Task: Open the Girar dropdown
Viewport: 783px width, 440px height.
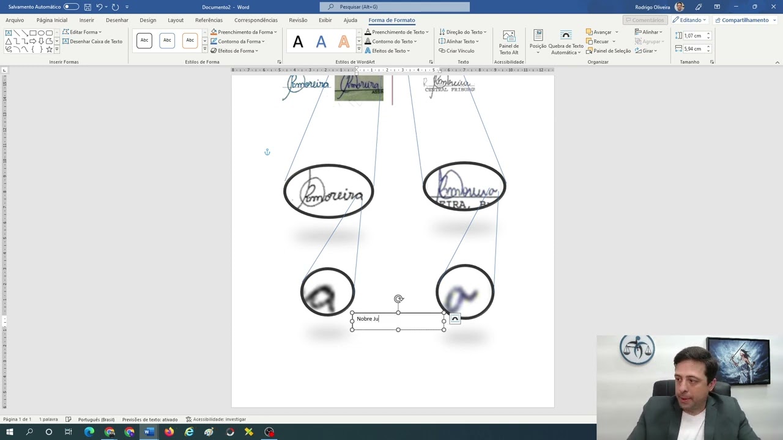Action: (646, 51)
